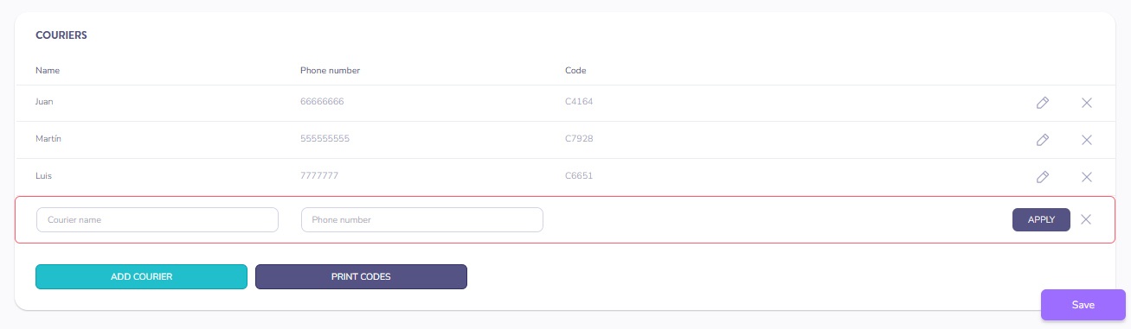This screenshot has height=329, width=1131.
Task: Select Juan's courier code C4164
Action: (x=579, y=102)
